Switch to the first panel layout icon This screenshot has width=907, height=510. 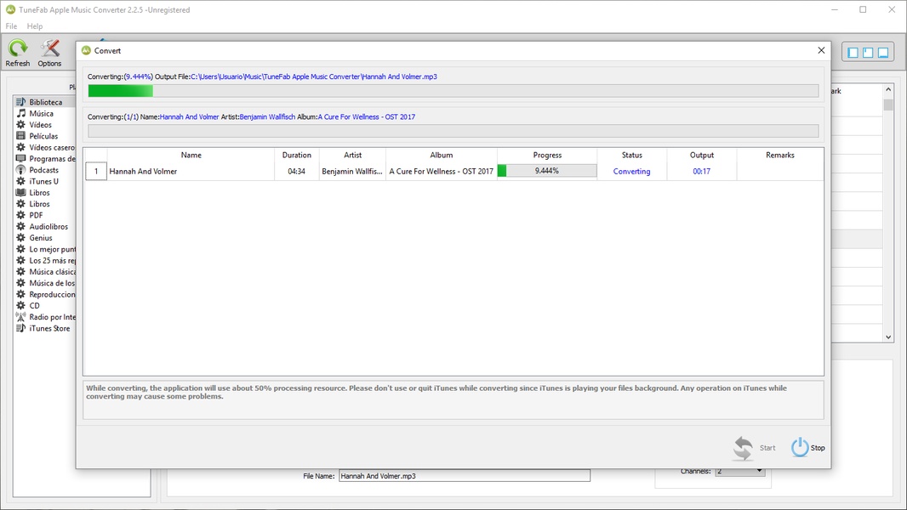[853, 53]
